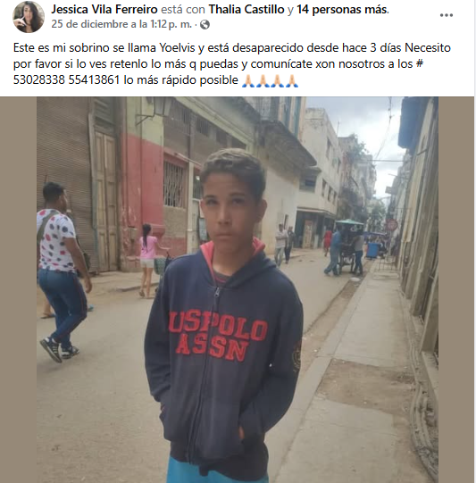Click the globe public privacy icon
Image resolution: width=476 pixels, height=483 pixels.
tap(205, 25)
